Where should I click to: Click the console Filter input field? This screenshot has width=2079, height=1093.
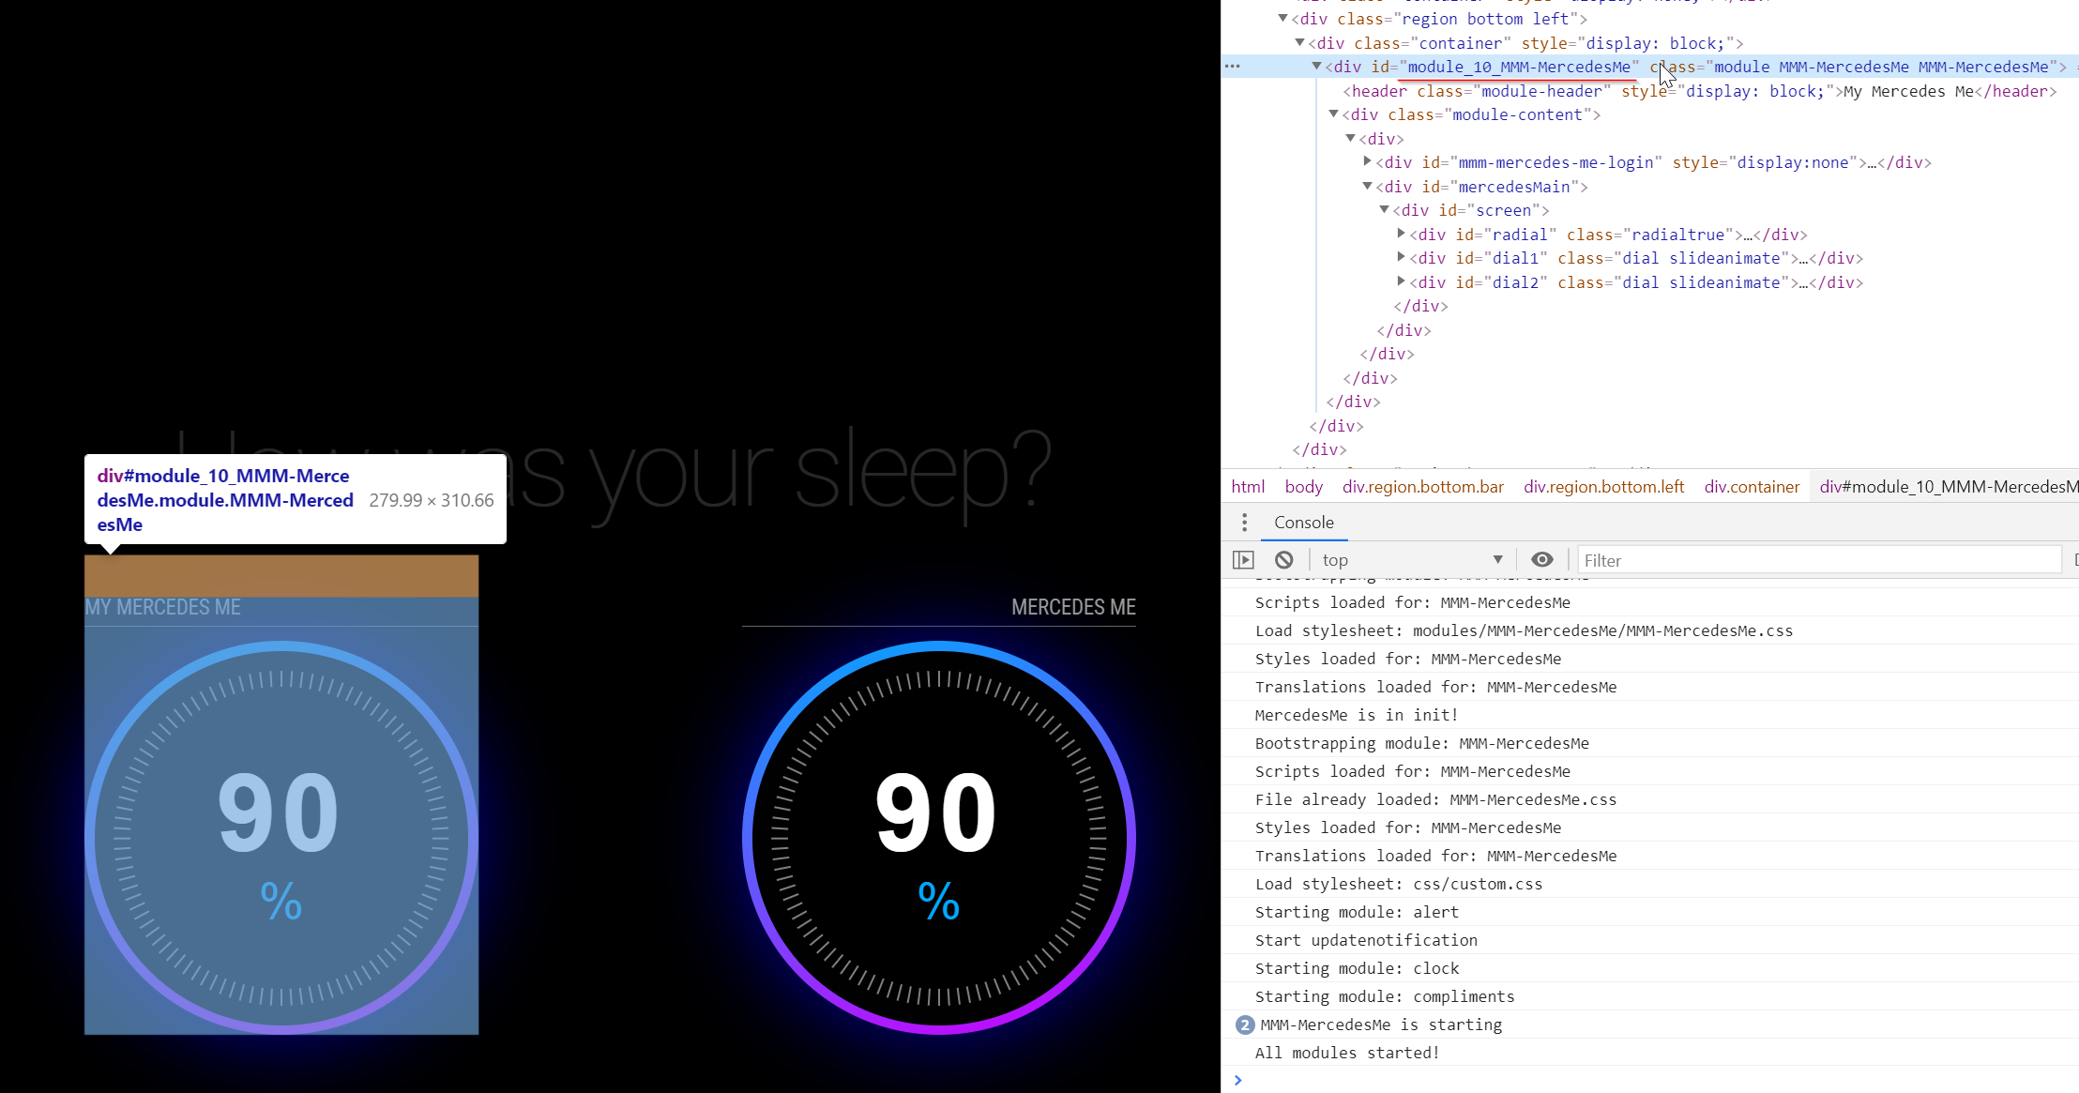point(1818,560)
